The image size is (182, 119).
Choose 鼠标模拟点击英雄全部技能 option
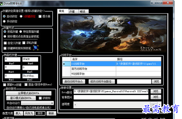[5, 36]
